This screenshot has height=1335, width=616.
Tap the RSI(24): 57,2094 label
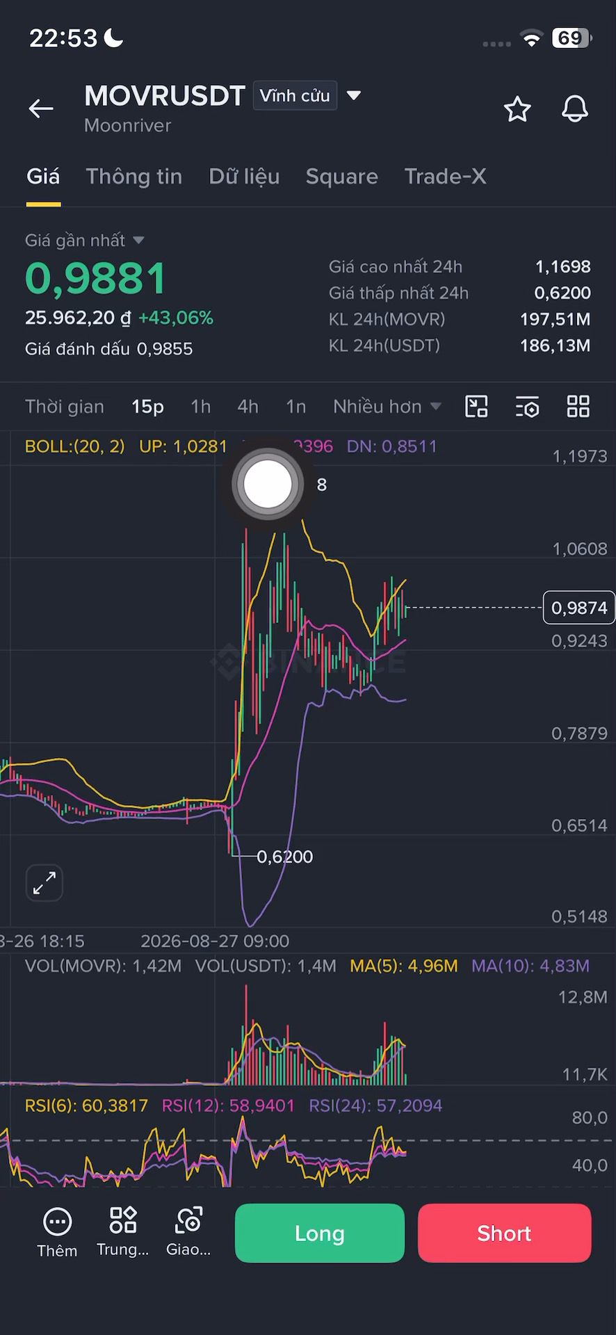tap(375, 1106)
